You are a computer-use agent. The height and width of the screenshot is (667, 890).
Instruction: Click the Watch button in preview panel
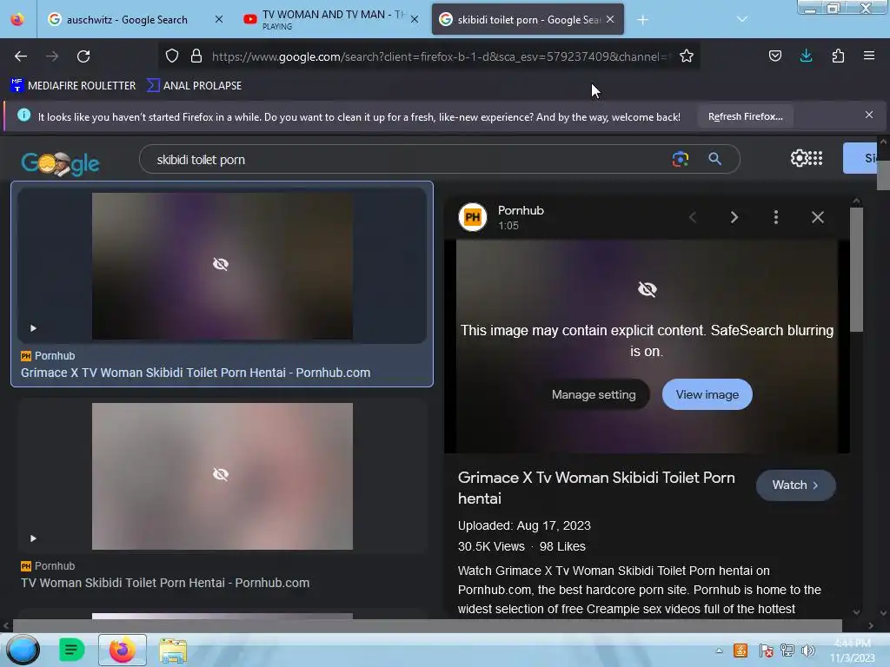click(x=795, y=485)
